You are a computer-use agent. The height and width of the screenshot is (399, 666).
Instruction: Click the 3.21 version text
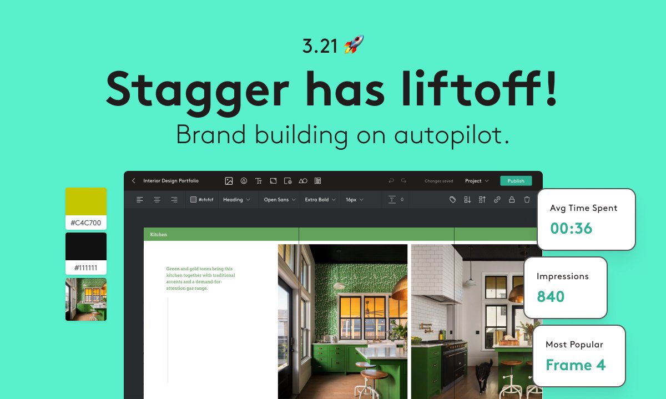(x=320, y=46)
